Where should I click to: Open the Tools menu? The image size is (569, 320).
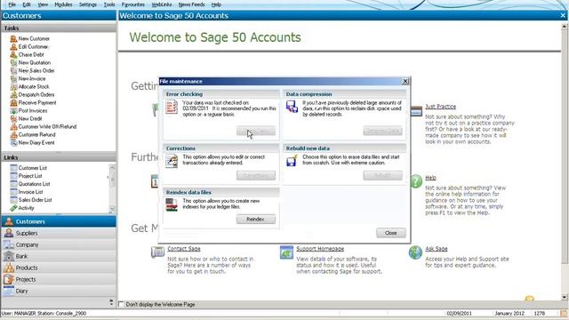tap(108, 4)
